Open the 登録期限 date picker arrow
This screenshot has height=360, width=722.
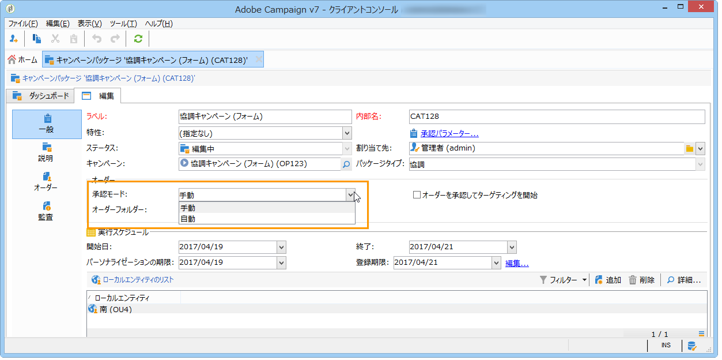496,262
